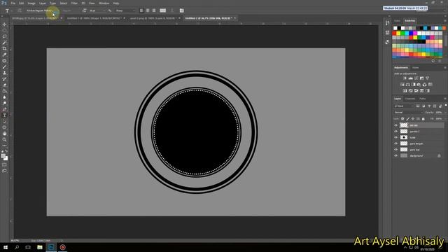
Task: Click Lock transparent pixels icon
Action: 402,119
